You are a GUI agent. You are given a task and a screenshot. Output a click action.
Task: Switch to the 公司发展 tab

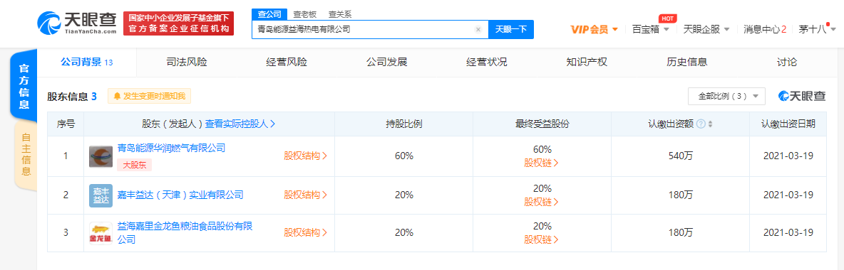click(386, 63)
